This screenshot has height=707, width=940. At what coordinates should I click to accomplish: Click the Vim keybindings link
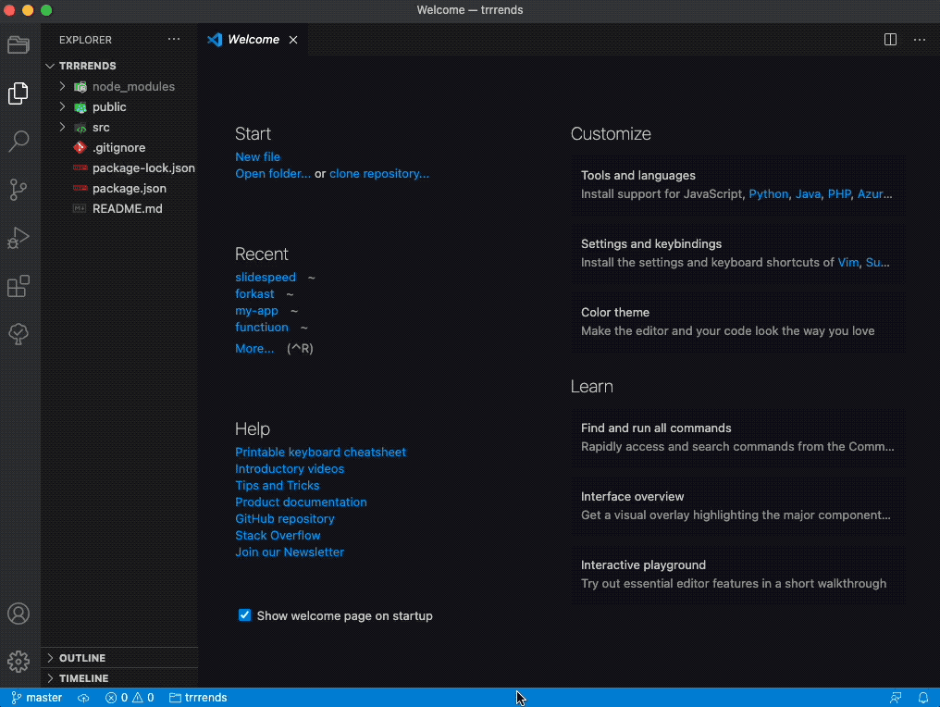pyautogui.click(x=848, y=262)
